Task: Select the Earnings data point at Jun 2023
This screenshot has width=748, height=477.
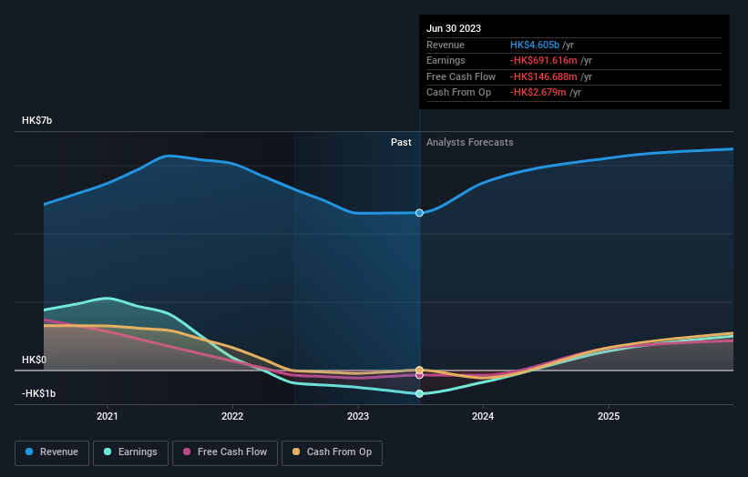Action: pos(419,393)
